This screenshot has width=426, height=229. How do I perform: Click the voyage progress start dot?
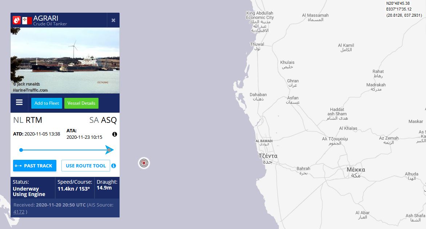21,150
